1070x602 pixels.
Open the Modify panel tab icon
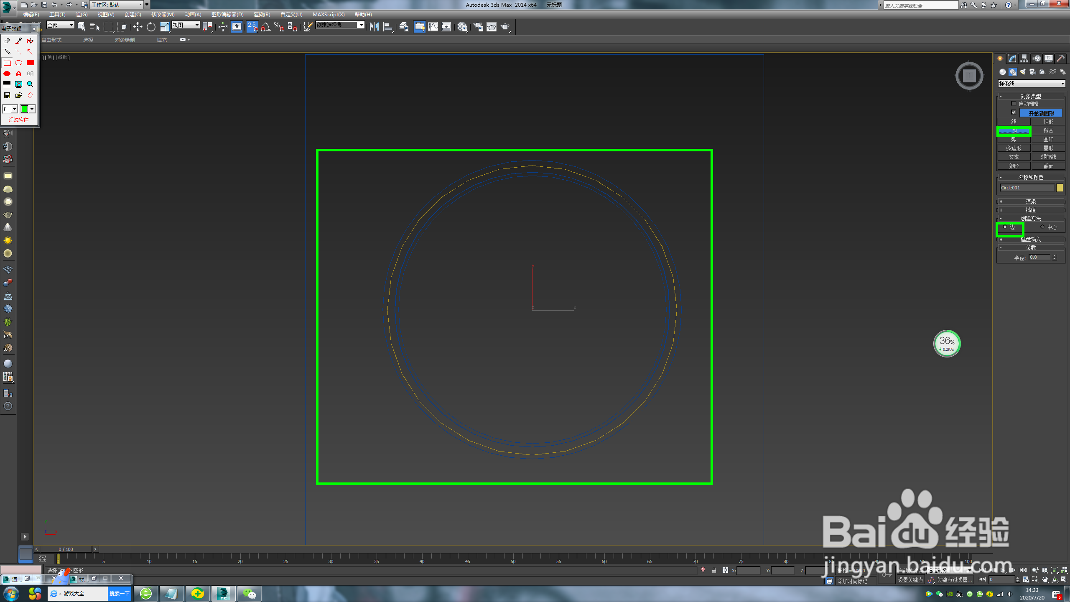click(x=1012, y=59)
